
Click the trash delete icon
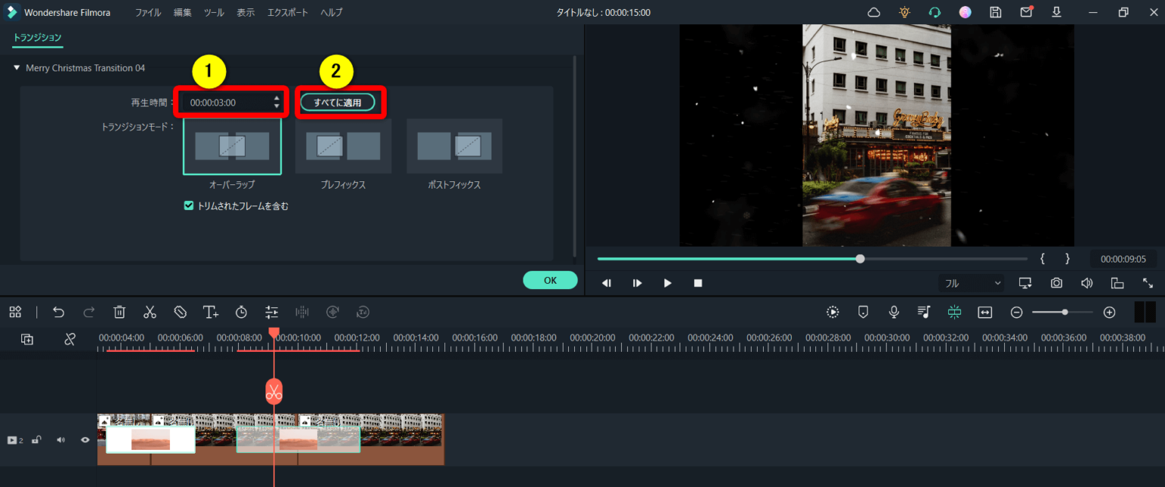(x=119, y=312)
